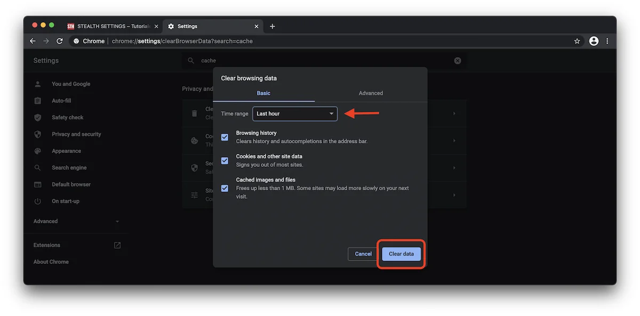The image size is (640, 316).
Task: Click the browser back arrow icon
Action: [x=33, y=41]
